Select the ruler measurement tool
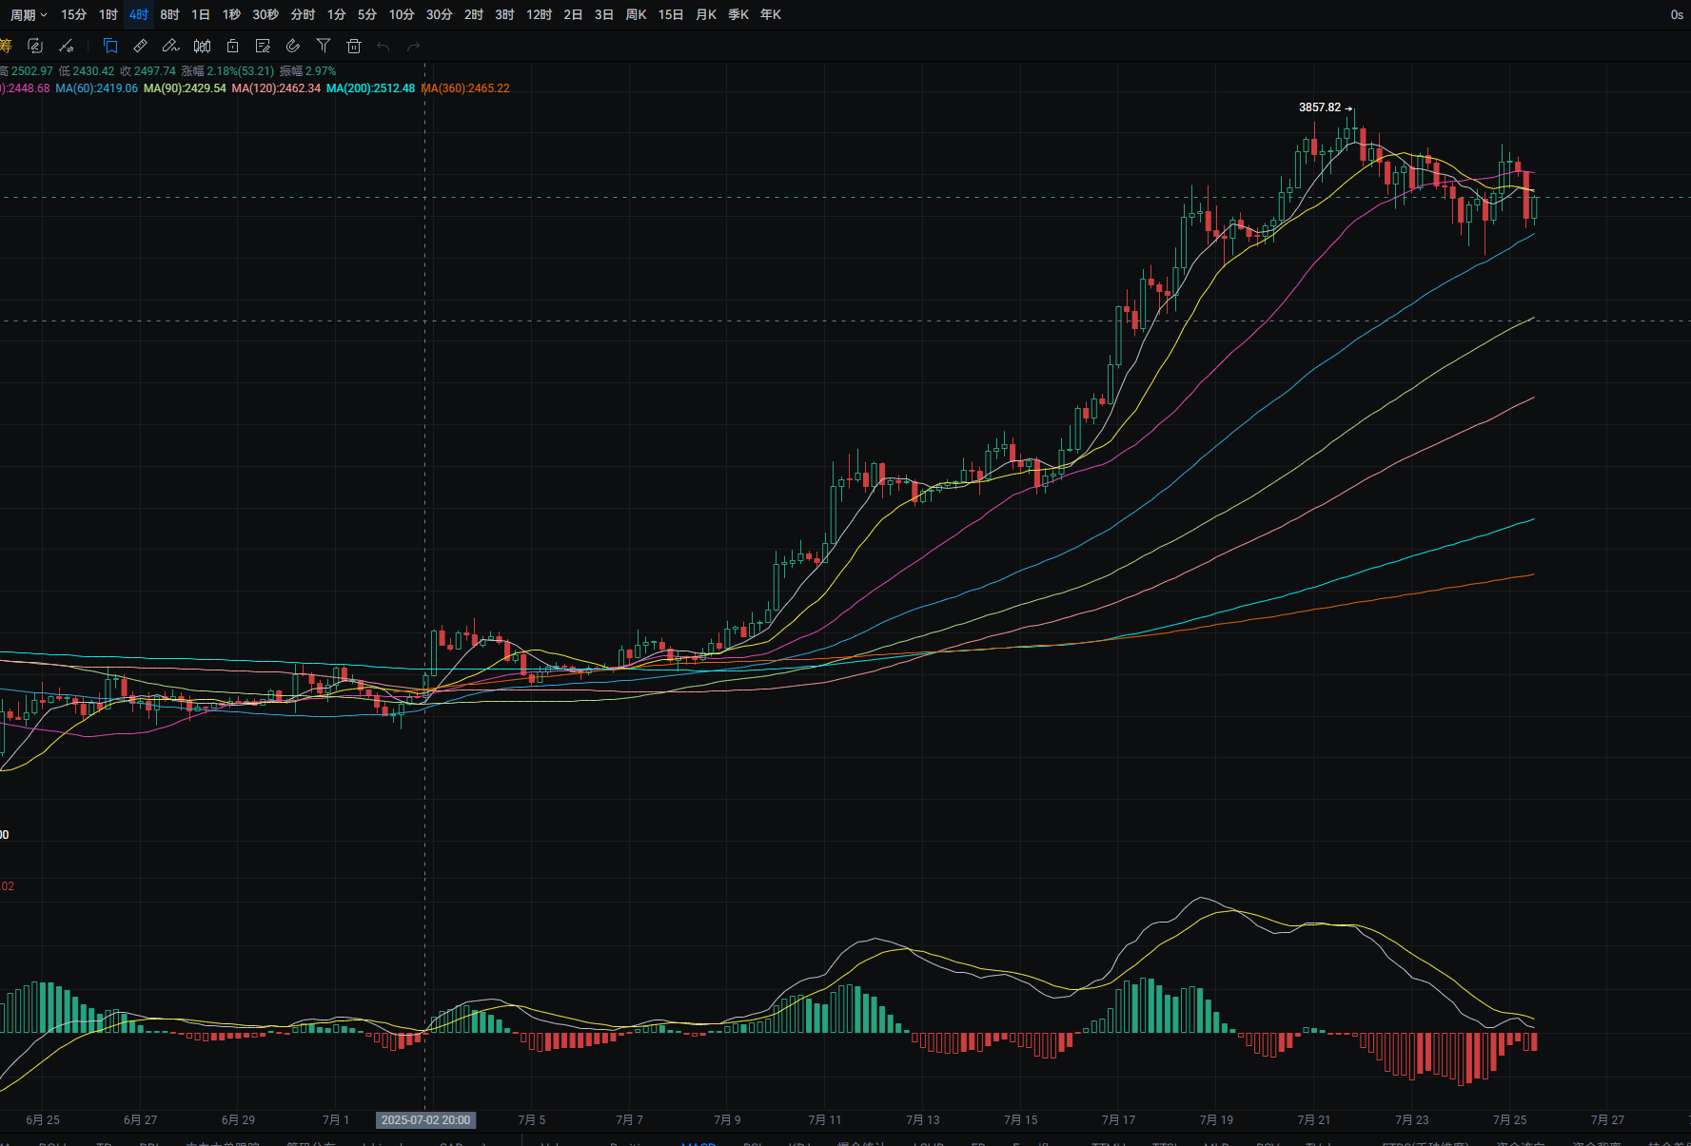The image size is (1691, 1146). (141, 46)
